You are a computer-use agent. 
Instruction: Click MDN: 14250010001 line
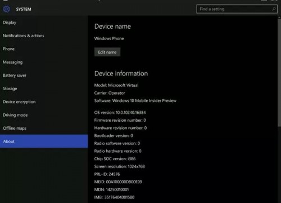point(111,189)
